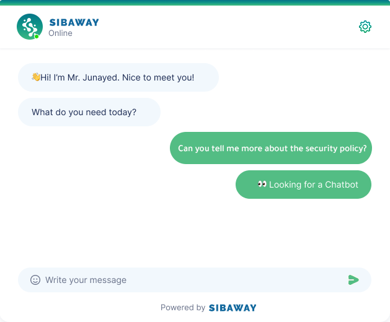Click the eyes emoji in the chatbot message

262,185
